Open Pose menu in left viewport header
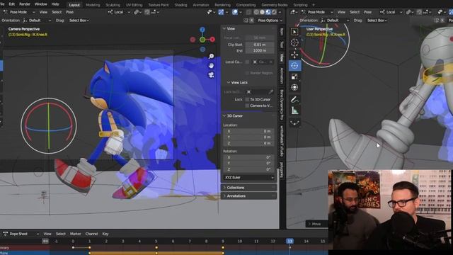Screen dimensions: 453x255 coord(70,12)
